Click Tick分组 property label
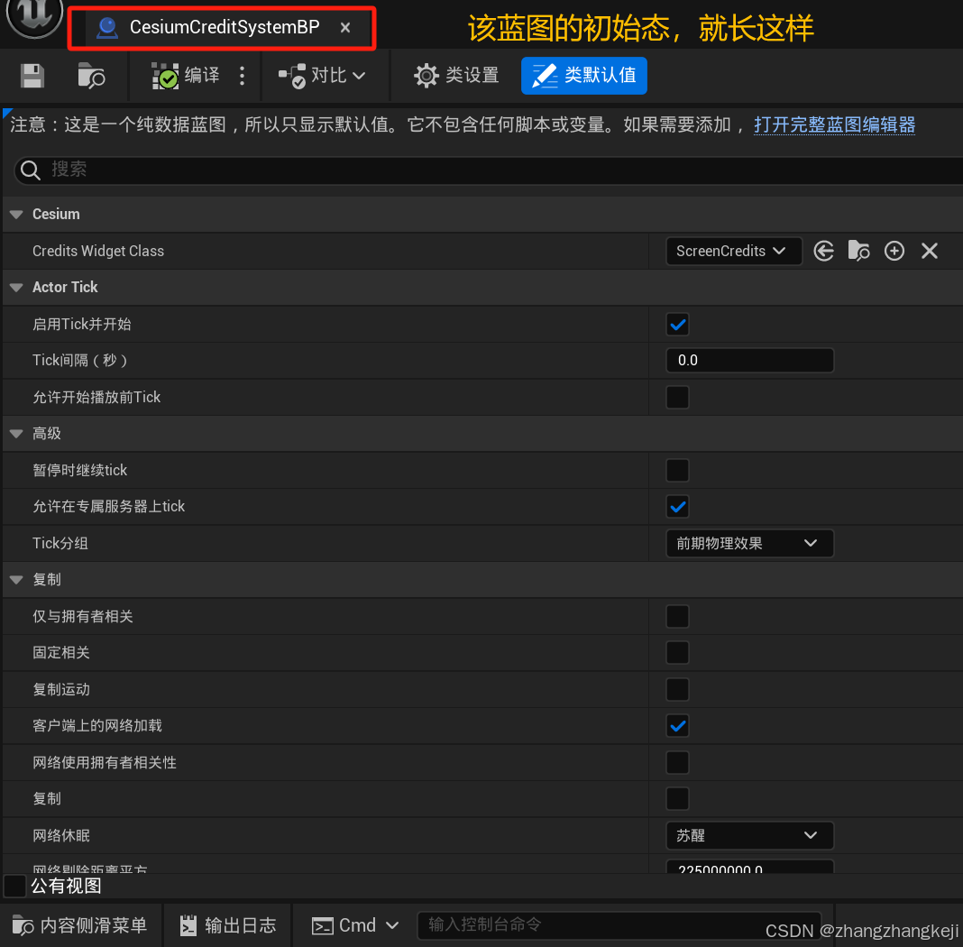This screenshot has width=963, height=947. (x=60, y=544)
